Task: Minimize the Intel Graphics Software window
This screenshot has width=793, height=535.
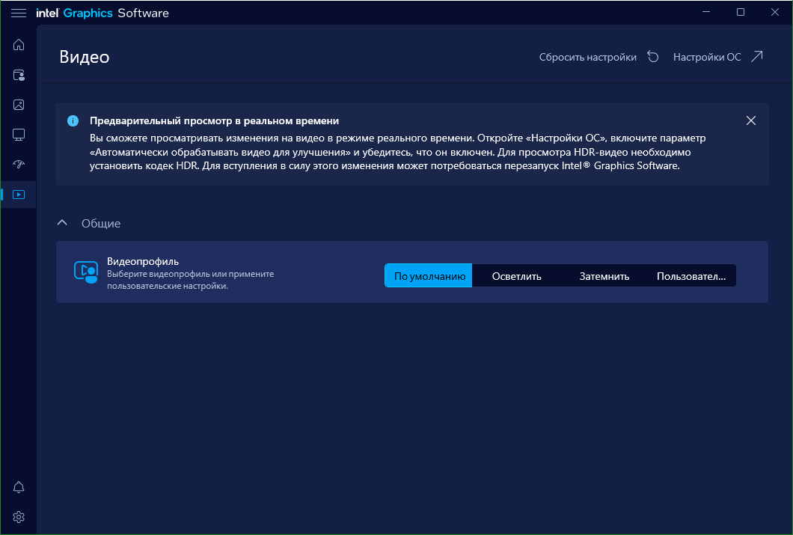Action: (x=706, y=12)
